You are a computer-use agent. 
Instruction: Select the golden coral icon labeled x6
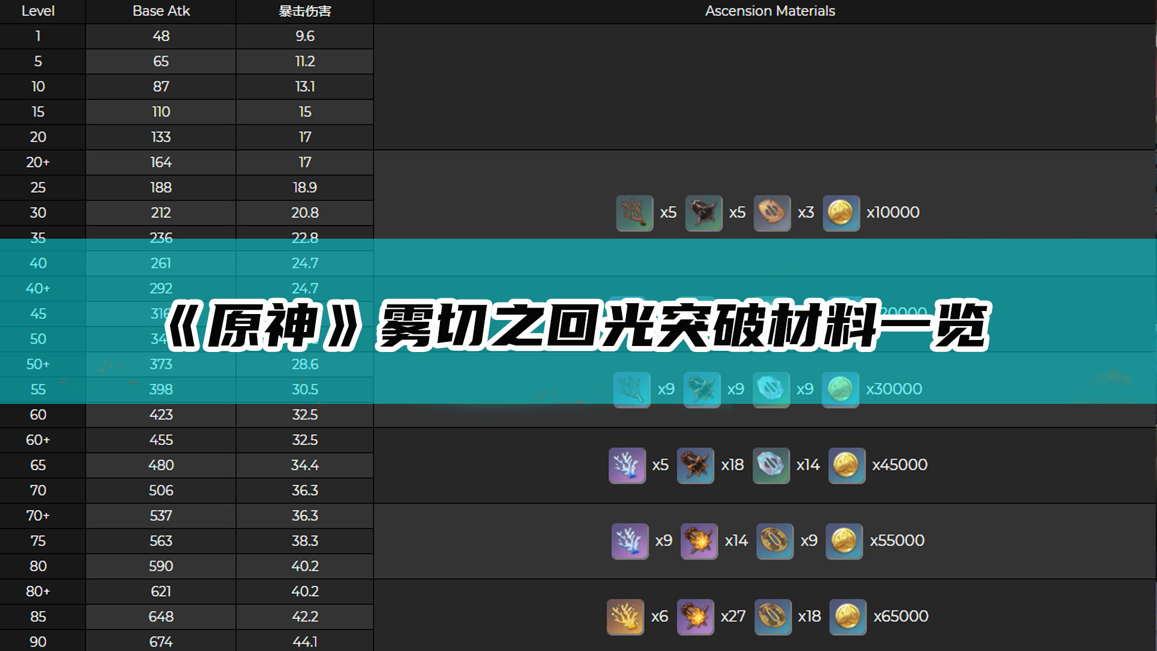[x=625, y=617]
